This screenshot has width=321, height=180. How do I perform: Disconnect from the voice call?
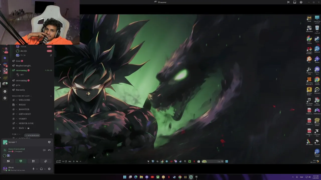coord(49,150)
